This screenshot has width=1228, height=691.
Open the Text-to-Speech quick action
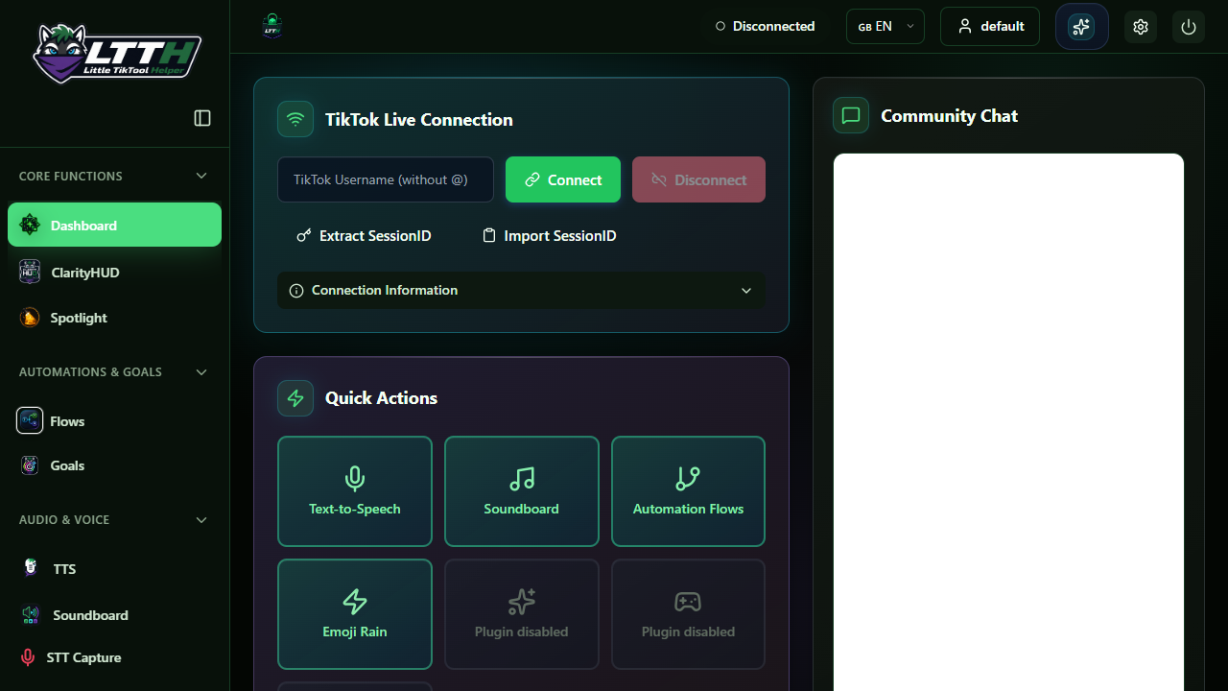355,491
